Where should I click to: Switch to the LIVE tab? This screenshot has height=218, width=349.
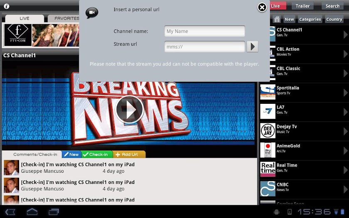[25, 18]
